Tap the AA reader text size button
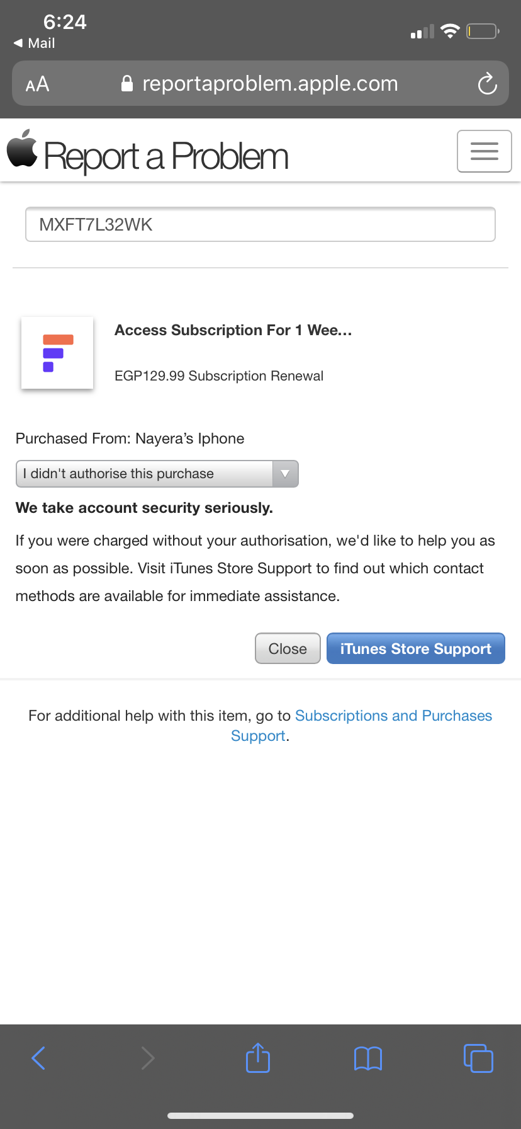Screen dimensions: 521x1129 coord(37,84)
